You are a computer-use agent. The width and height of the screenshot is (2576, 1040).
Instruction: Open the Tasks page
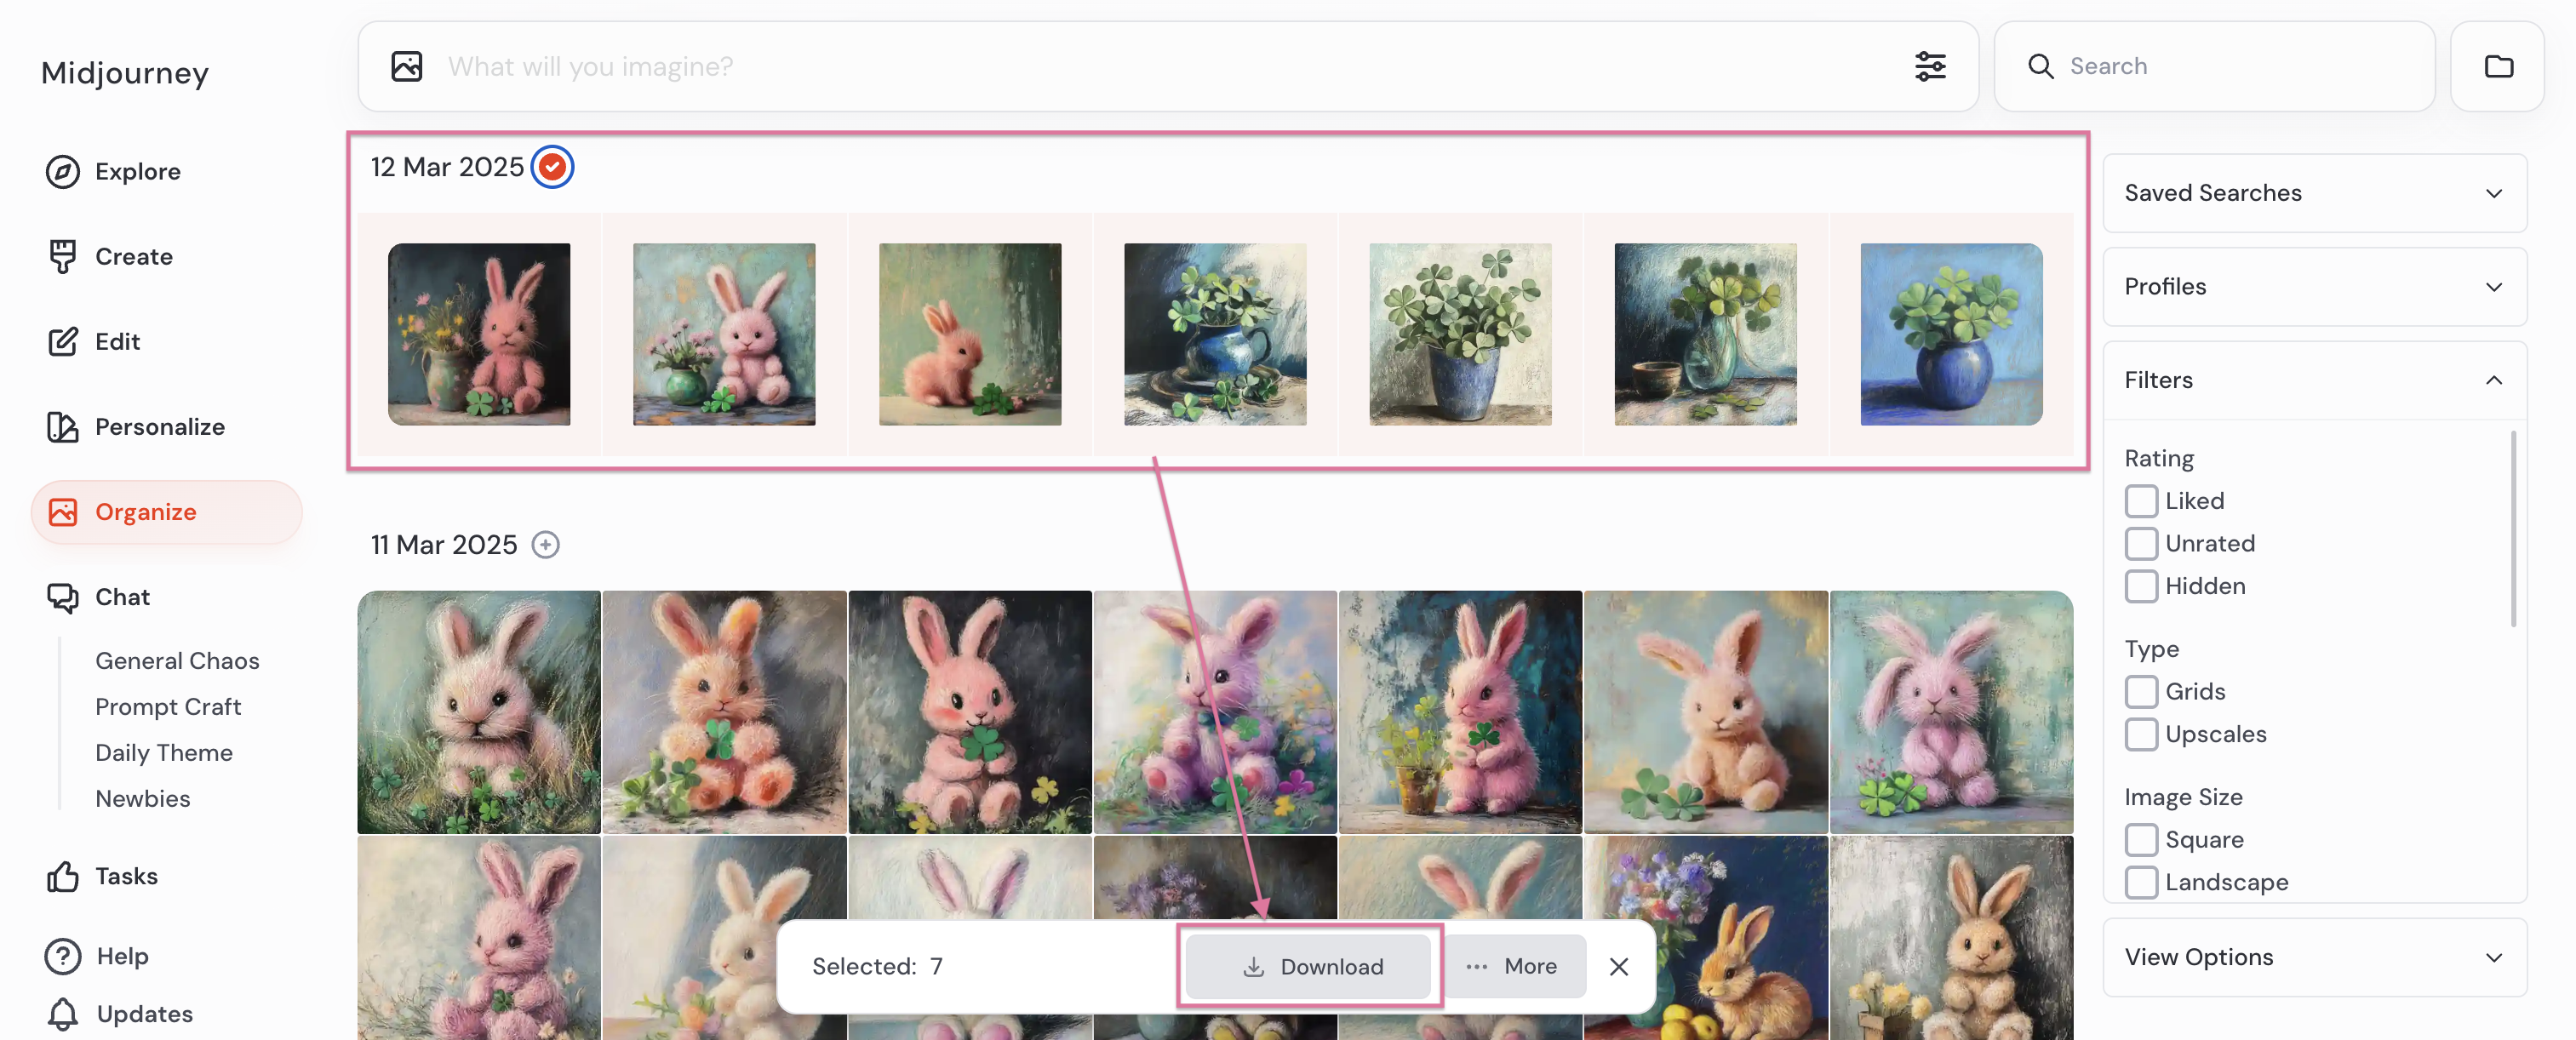click(x=126, y=876)
